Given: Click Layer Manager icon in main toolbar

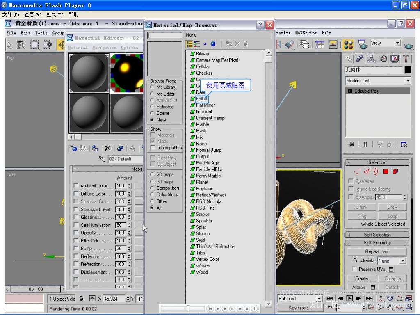Looking at the screenshot, I should [305, 45].
